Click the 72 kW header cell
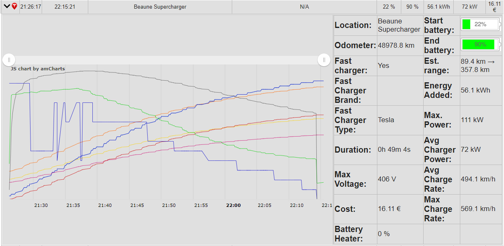Viewport: 504px width, 246px height. [470, 7]
